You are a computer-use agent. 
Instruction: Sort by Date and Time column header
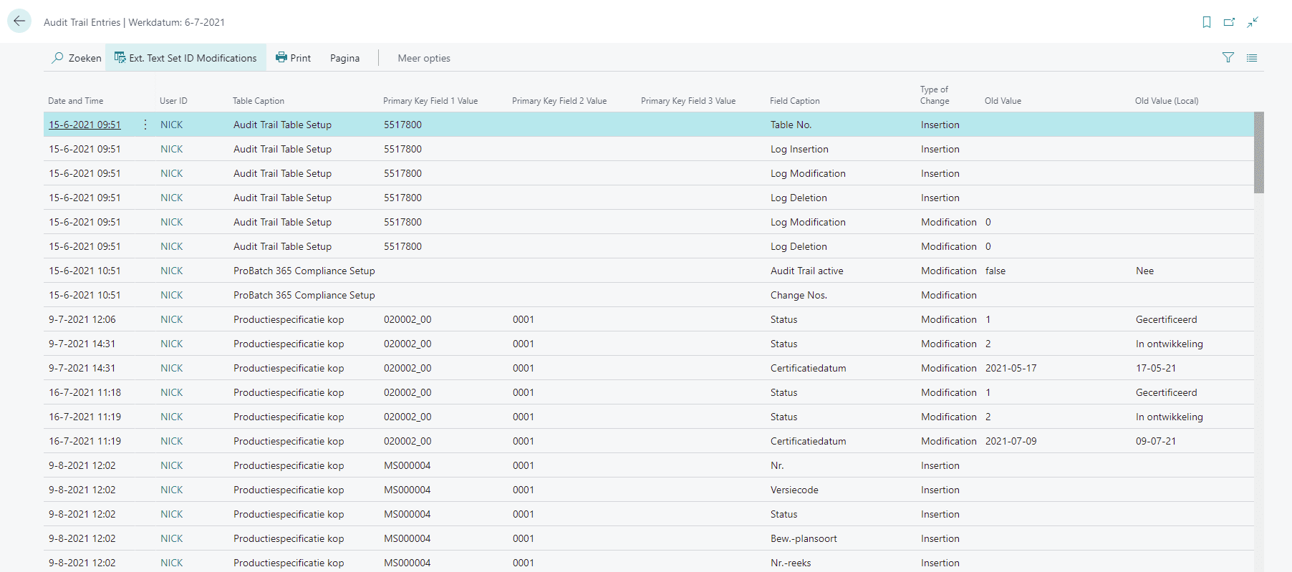click(75, 101)
